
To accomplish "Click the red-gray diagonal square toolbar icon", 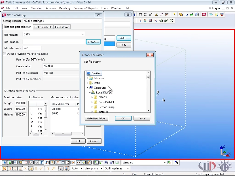I will [x=150, y=21].
